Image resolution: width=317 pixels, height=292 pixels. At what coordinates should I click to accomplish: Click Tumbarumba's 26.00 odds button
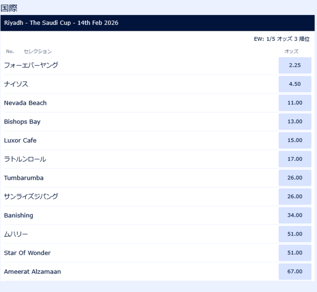[295, 178]
